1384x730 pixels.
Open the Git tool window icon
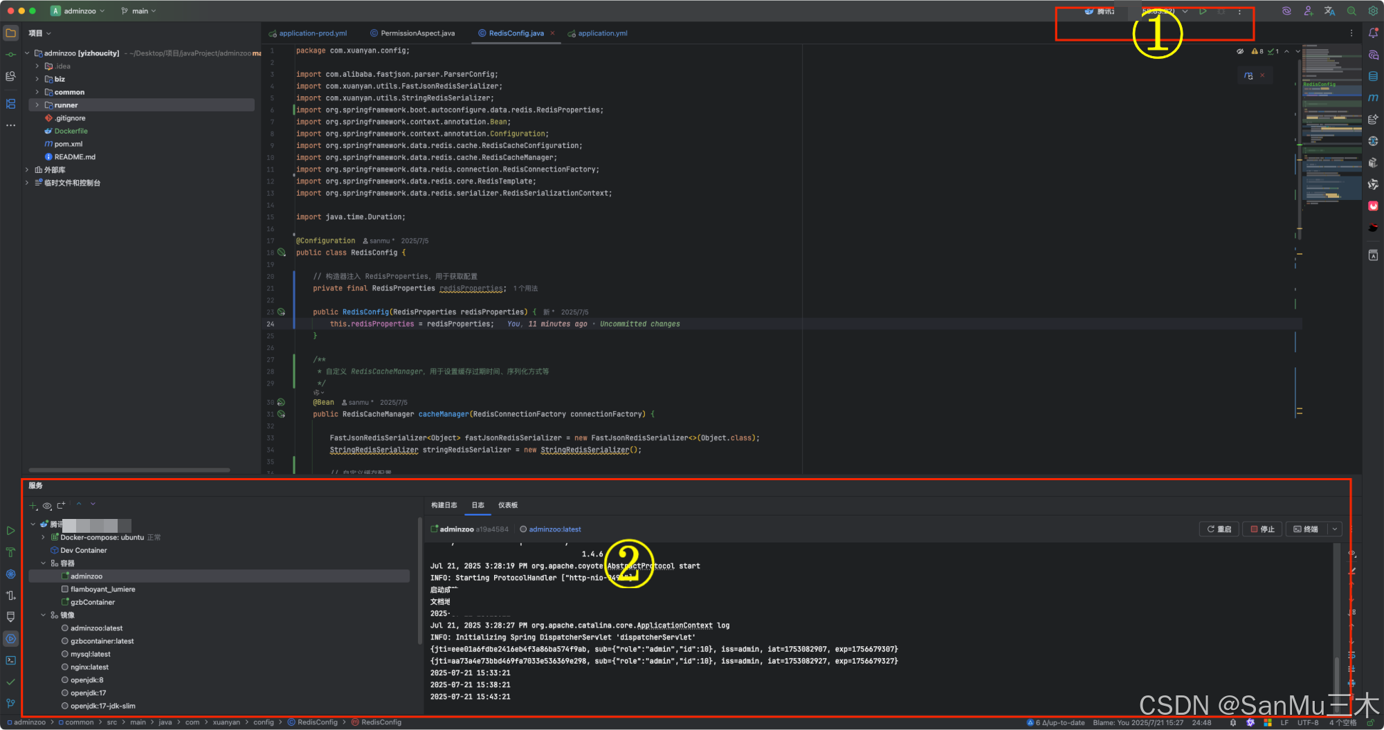(x=10, y=703)
